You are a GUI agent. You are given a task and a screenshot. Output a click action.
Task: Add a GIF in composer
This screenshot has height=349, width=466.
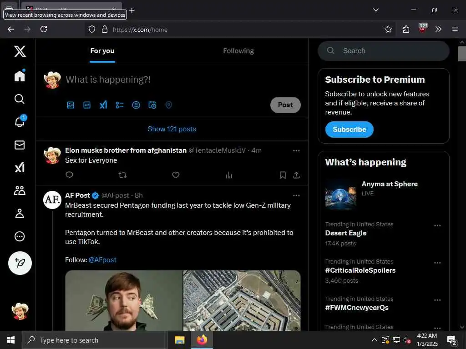(x=87, y=105)
